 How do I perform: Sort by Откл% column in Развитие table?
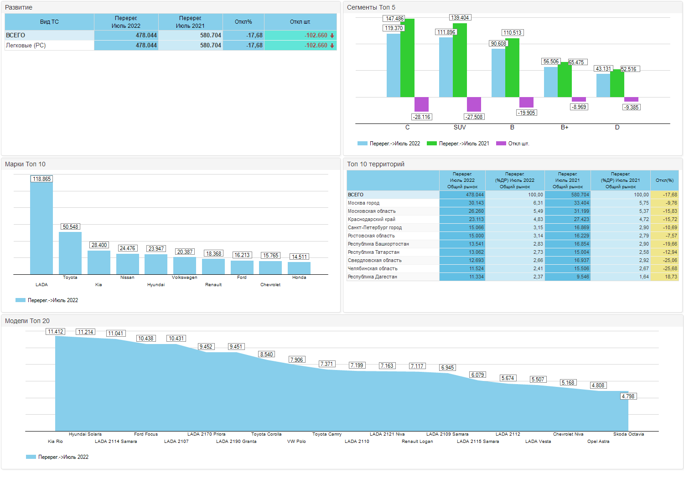(244, 22)
